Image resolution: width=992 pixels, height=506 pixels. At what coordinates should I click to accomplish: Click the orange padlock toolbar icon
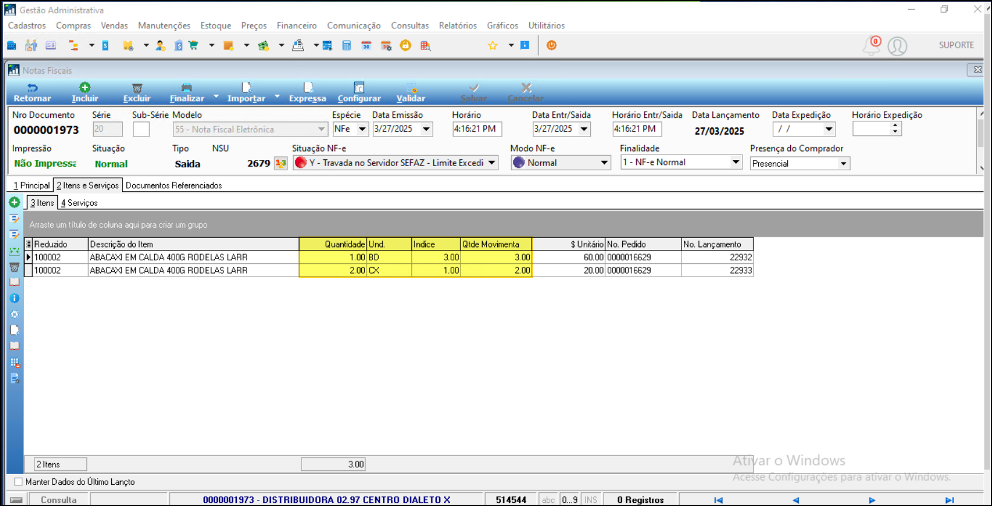pos(405,45)
